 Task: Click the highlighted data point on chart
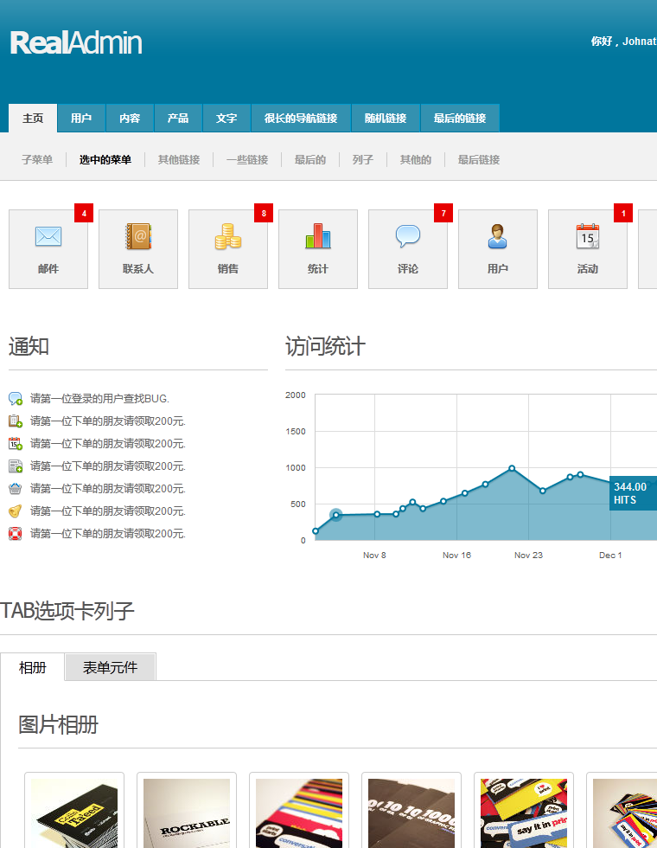point(336,515)
